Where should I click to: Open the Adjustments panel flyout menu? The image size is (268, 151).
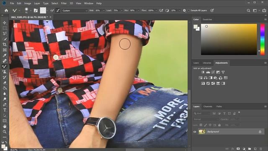click(x=265, y=63)
